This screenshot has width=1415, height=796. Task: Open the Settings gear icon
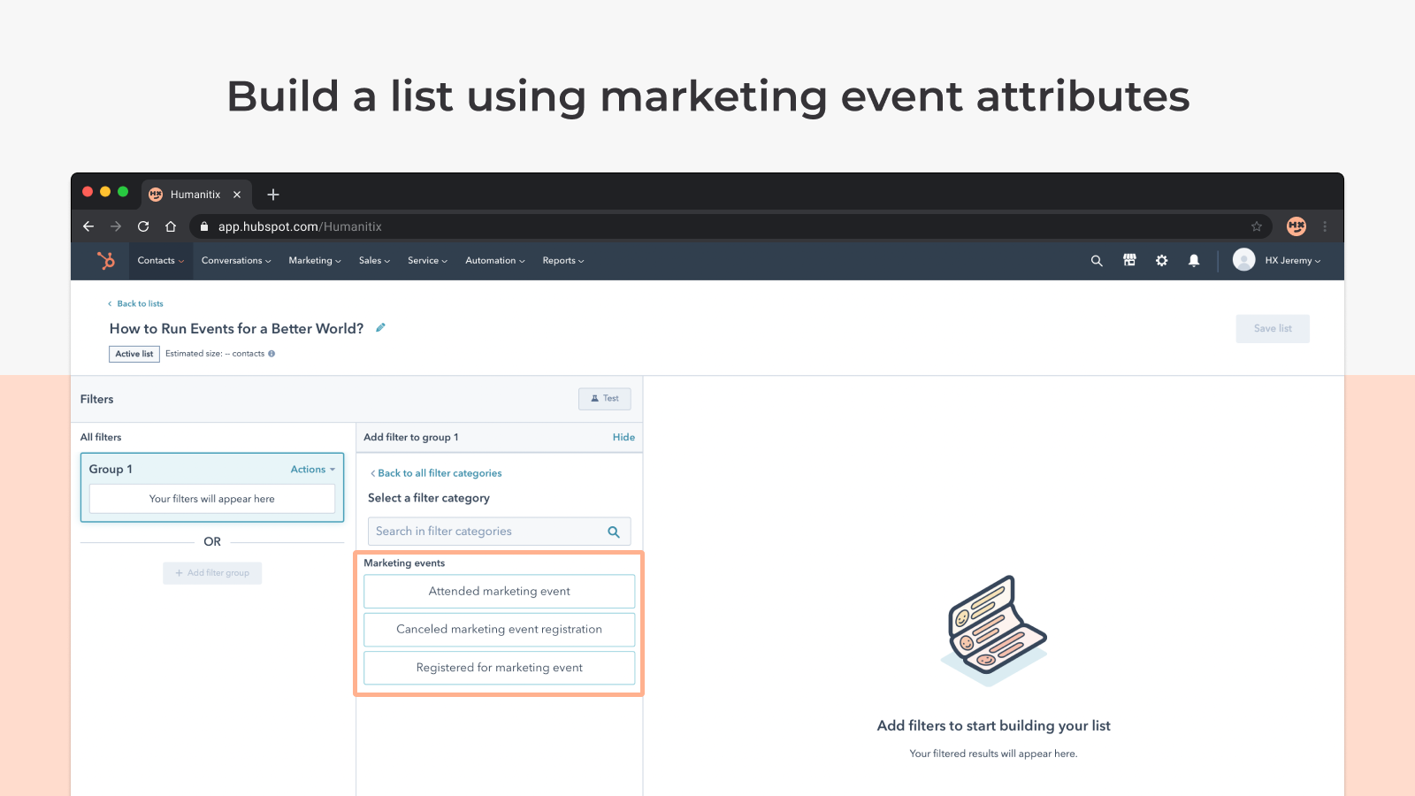(1161, 260)
